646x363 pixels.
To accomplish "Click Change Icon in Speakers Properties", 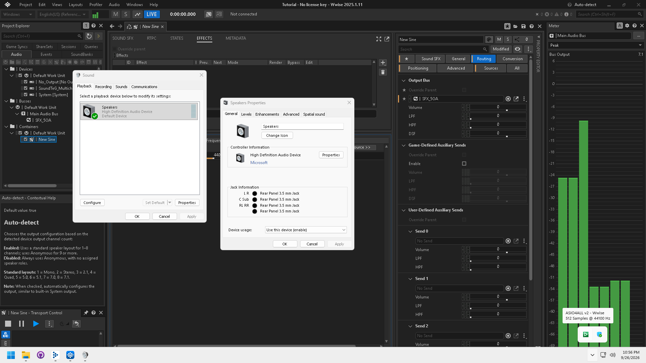I will [x=277, y=135].
